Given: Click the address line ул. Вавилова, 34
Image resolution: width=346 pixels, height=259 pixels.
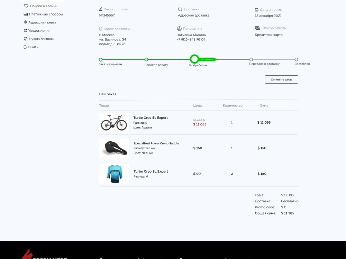Looking at the screenshot, I should pyautogui.click(x=112, y=39).
